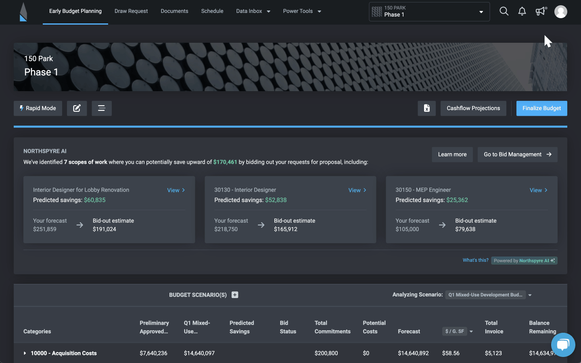Click the $170,461 savings amount
This screenshot has width=581, height=363.
(225, 162)
